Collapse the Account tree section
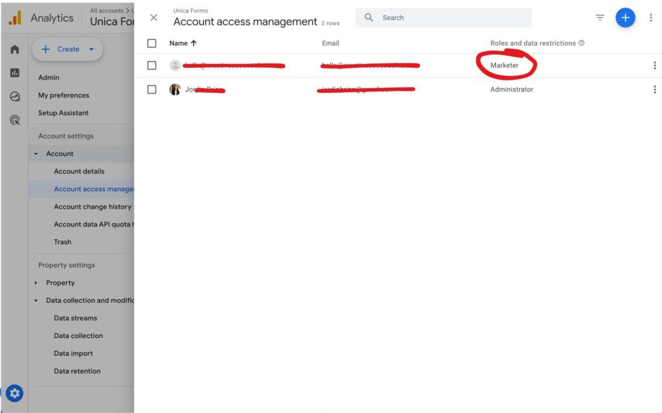Image resolution: width=662 pixels, height=413 pixels. [36, 154]
